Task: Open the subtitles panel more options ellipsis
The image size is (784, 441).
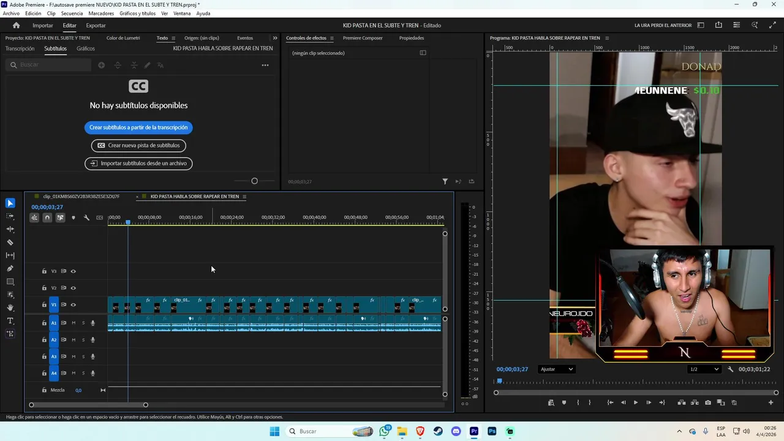Action: pos(265,65)
